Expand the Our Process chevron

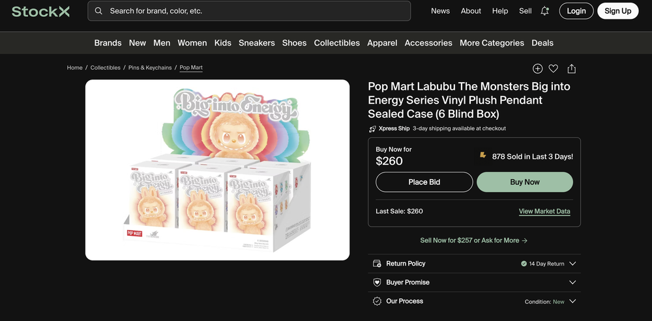[x=572, y=301]
